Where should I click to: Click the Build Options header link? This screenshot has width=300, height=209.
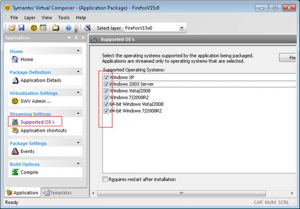(x=25, y=164)
